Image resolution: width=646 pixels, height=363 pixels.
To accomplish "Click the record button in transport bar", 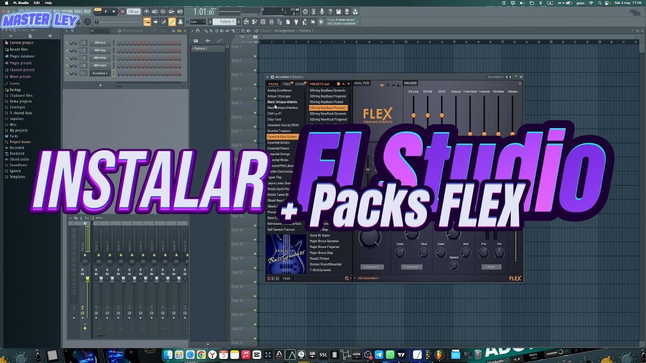I will pos(122,12).
